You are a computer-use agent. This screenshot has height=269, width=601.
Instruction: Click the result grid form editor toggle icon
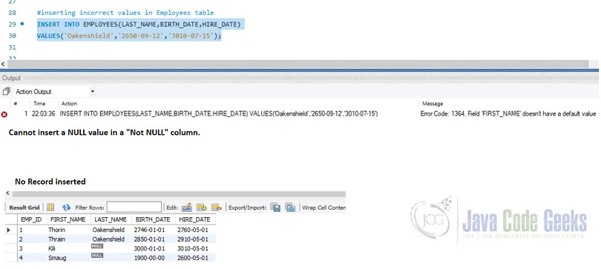pyautogui.click(x=50, y=207)
